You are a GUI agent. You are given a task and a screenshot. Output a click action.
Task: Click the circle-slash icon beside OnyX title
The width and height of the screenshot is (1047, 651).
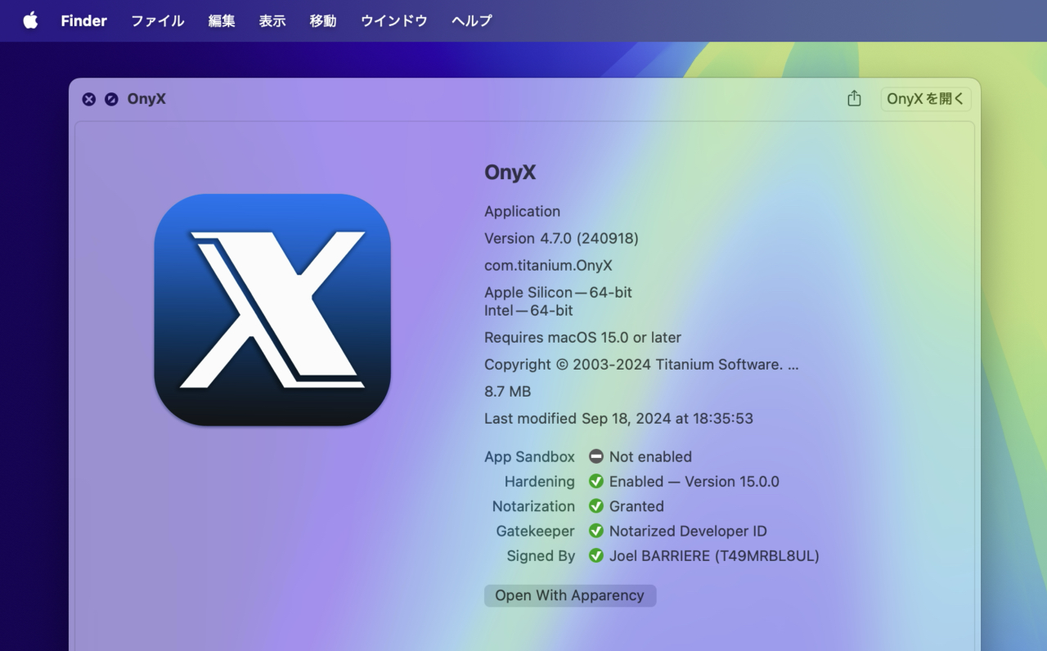click(111, 99)
